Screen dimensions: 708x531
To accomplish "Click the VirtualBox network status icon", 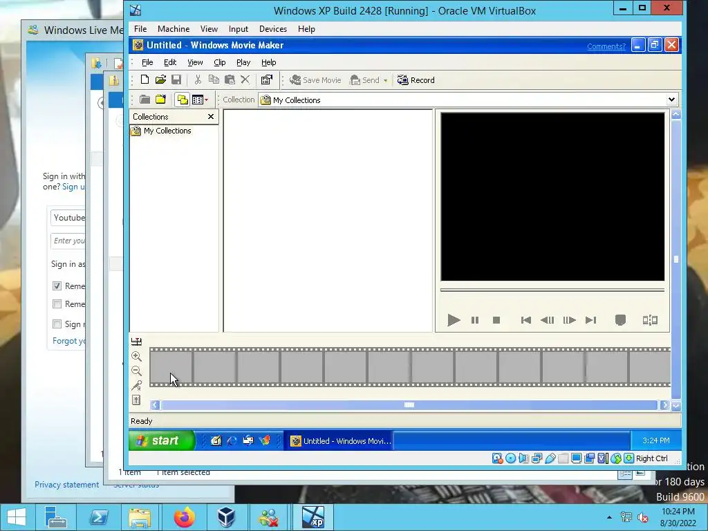I will tap(537, 459).
